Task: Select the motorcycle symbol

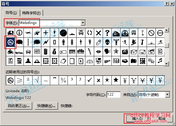Action: [x=11, y=52]
